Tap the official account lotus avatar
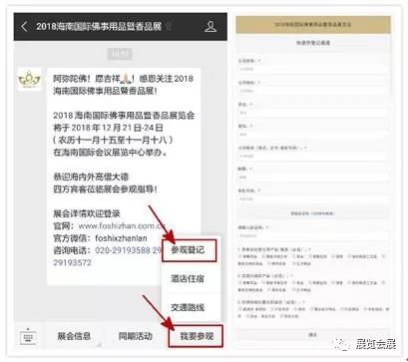The image size is (408, 362). coord(29,79)
